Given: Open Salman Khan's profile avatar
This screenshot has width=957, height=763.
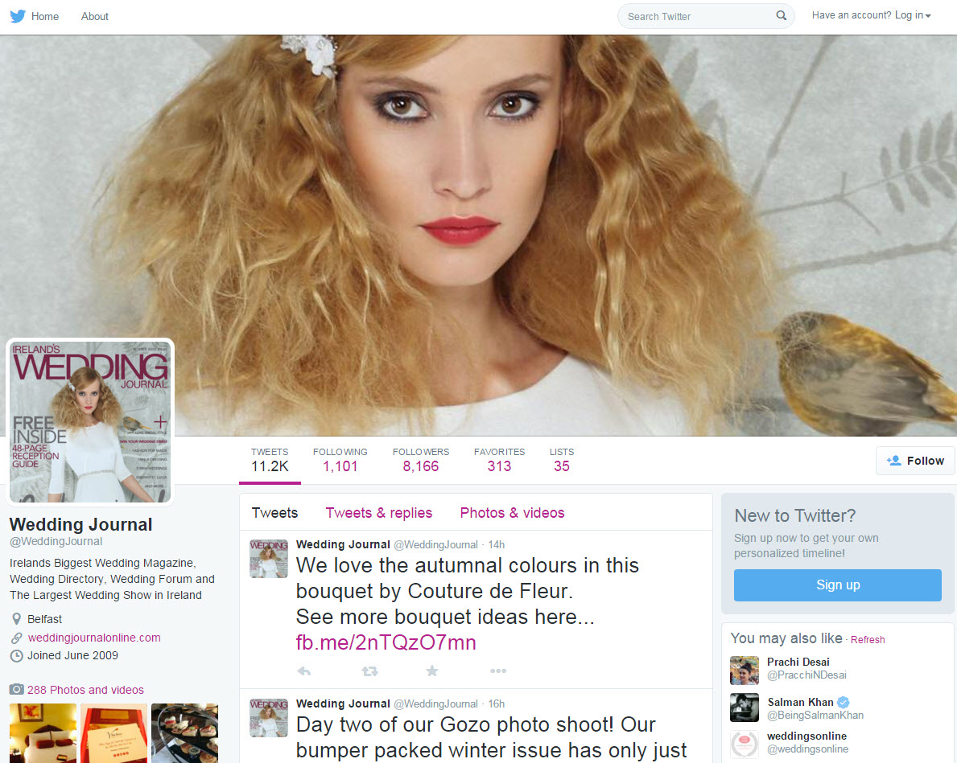Looking at the screenshot, I should (744, 708).
